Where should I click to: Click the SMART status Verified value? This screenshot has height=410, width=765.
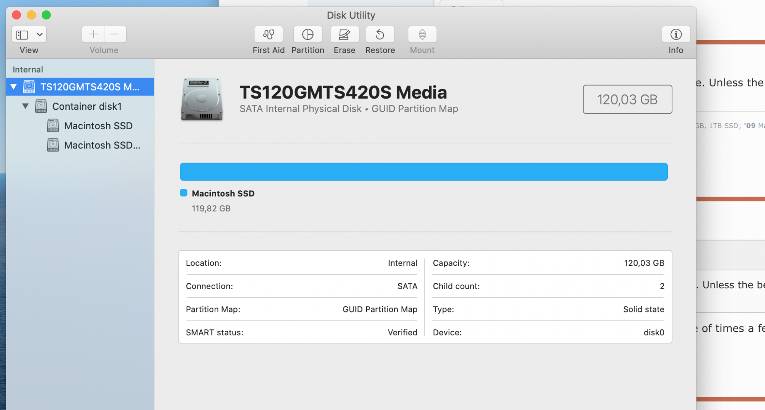(402, 332)
